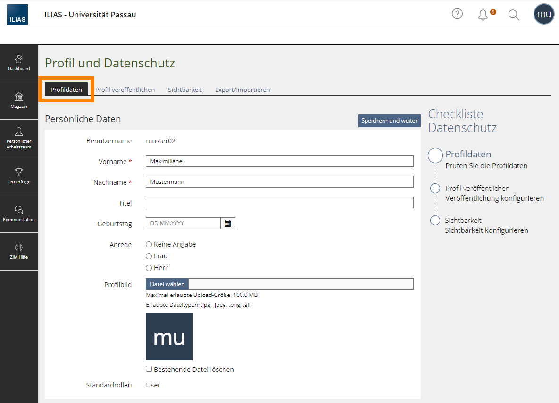The height and width of the screenshot is (403, 559).
Task: Open Kommunikation in sidebar
Action: [19, 214]
